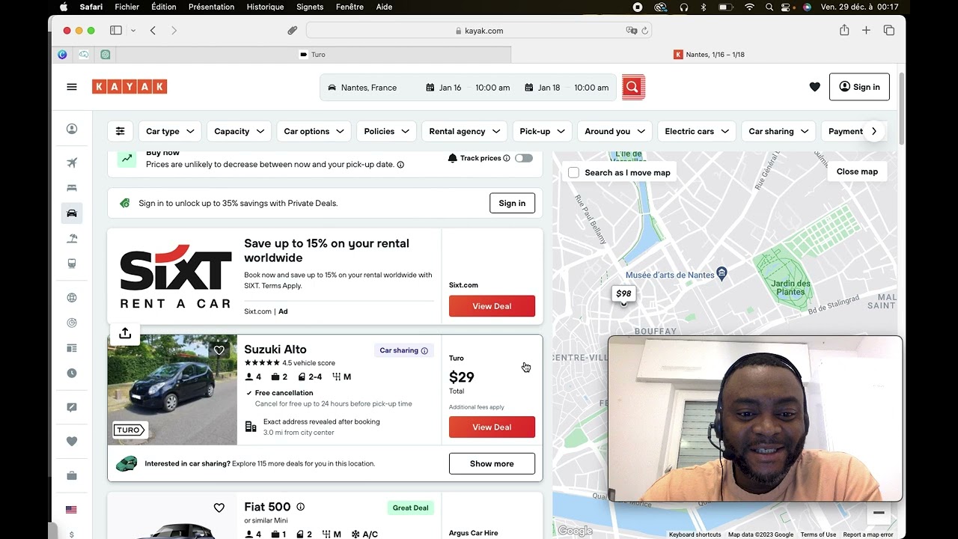Open the Electric cars dropdown
The image size is (958, 539).
point(697,131)
